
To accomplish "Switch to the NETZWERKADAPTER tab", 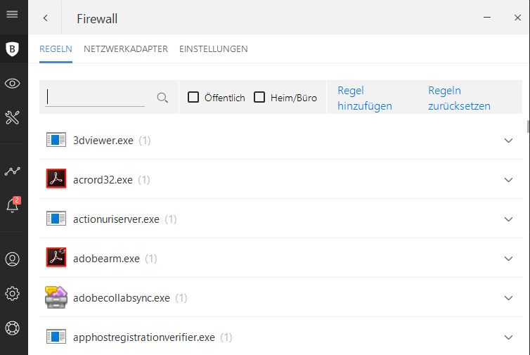I will click(126, 49).
